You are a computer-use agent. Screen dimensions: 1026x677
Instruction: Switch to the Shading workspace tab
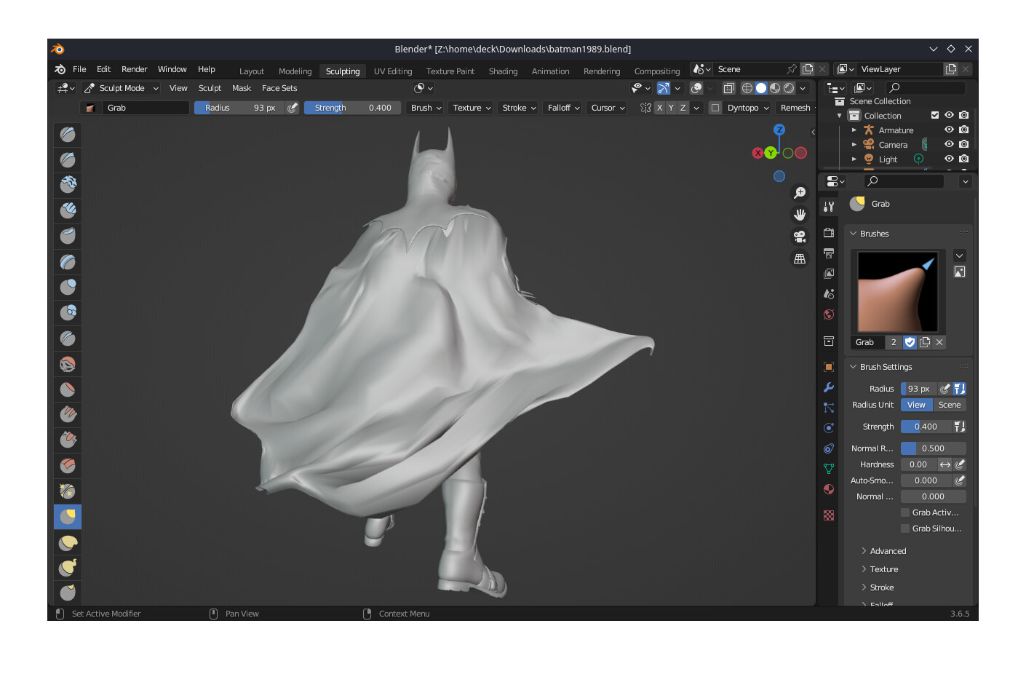(503, 71)
